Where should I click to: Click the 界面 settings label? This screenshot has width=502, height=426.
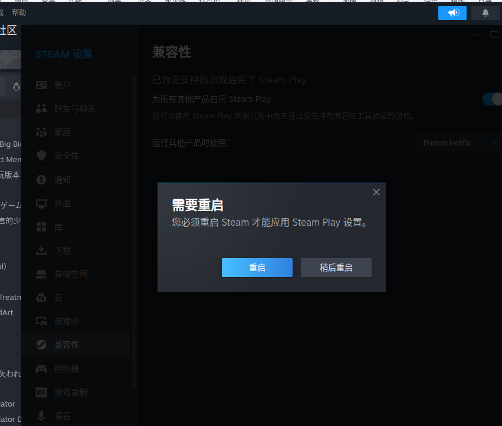click(63, 203)
